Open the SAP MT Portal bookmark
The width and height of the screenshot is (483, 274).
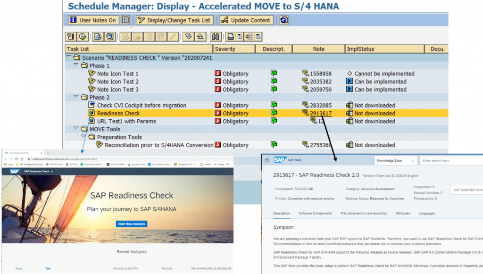click(x=54, y=165)
